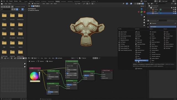Click the zoom magnifier in image editor
The width and height of the screenshot is (177, 100).
pyautogui.click(x=25, y=64)
